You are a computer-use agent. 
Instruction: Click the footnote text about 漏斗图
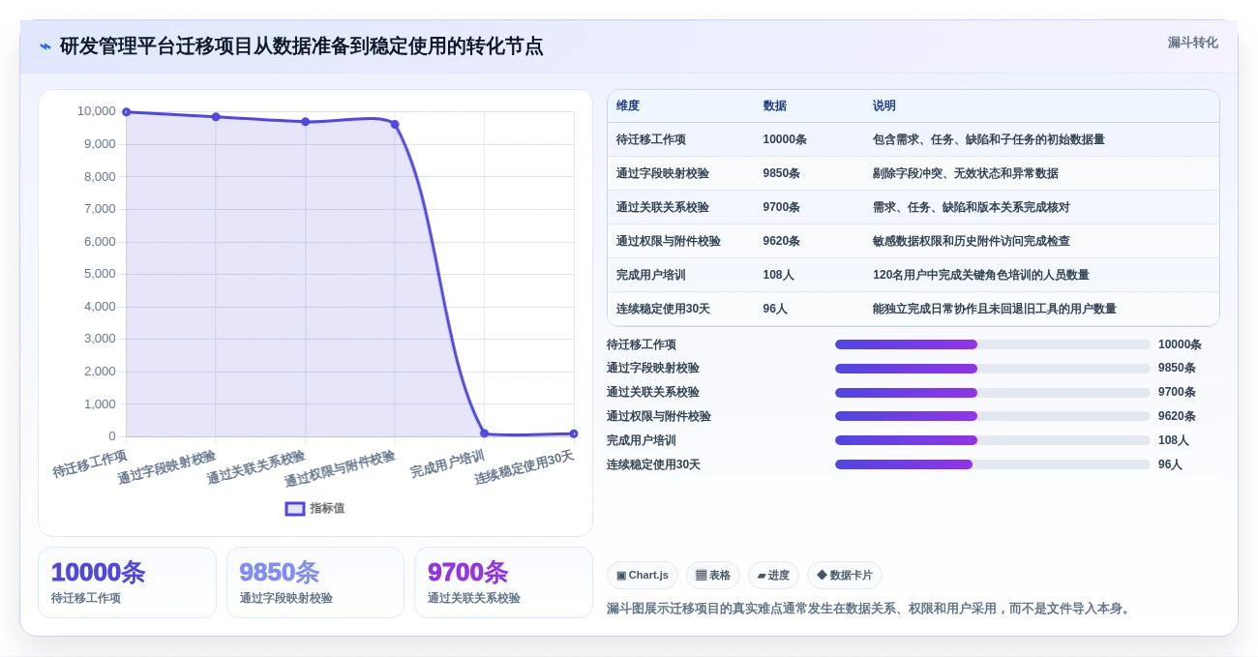point(870,609)
